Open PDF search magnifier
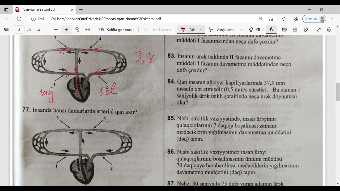340x191 pixels. pyautogui.click(x=39, y=30)
